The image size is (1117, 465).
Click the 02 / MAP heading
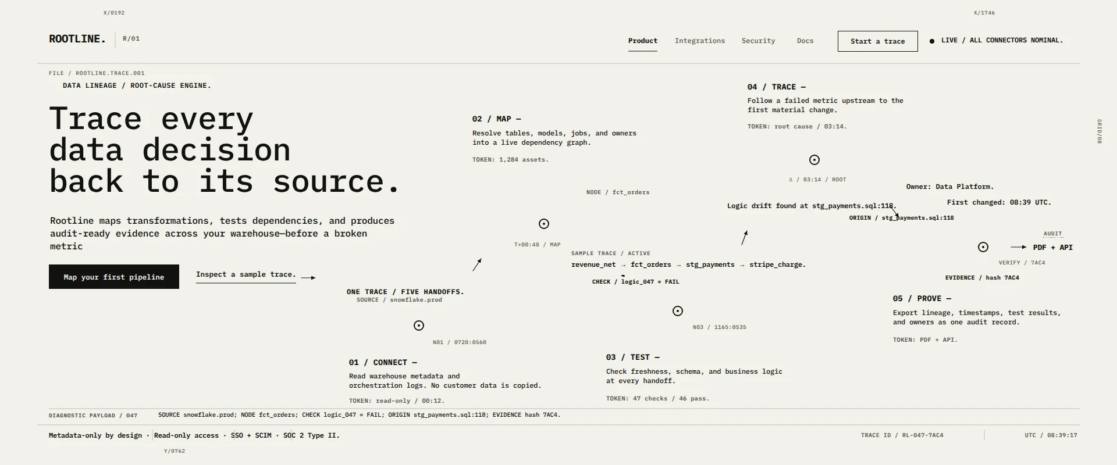coord(496,119)
